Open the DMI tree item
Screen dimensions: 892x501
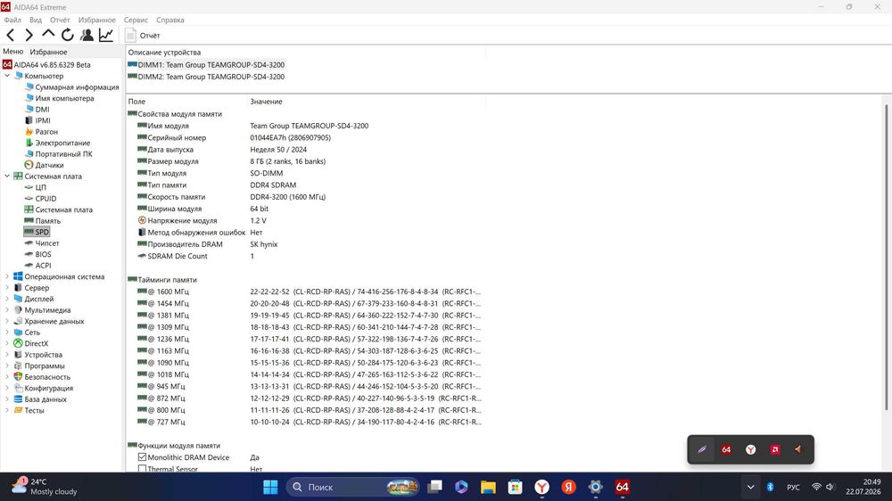[x=42, y=109]
